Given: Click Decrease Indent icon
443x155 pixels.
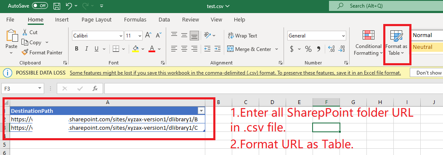Looking at the screenshot, I should [x=207, y=49].
